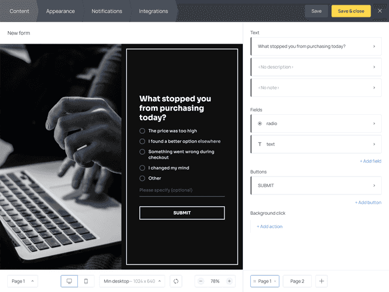Add a new page with plus icon
The image size is (389, 292).
[x=321, y=281]
